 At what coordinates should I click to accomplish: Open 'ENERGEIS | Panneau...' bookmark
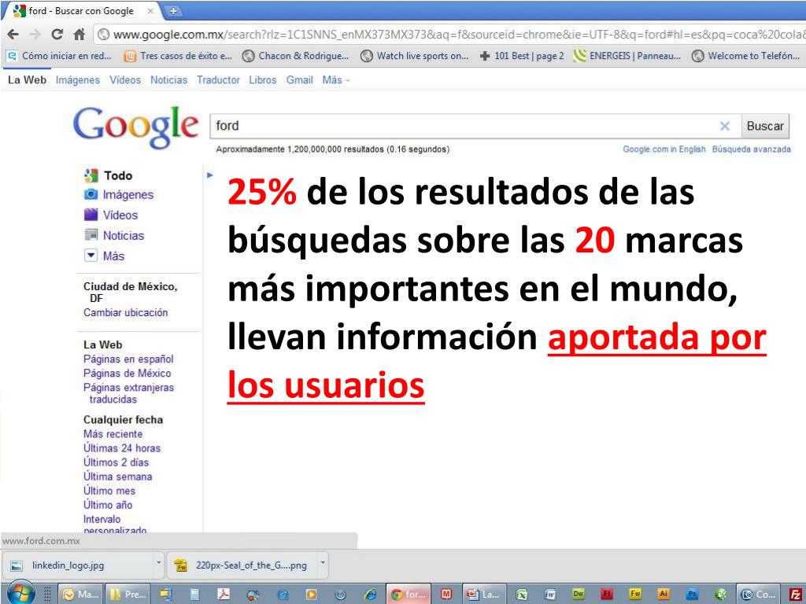pyautogui.click(x=627, y=56)
